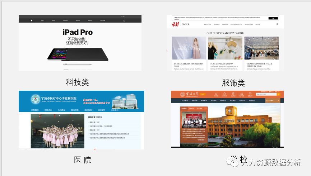Open the third hospital navigation menu item
The height and width of the screenshot is (176, 311).
(x=62, y=110)
